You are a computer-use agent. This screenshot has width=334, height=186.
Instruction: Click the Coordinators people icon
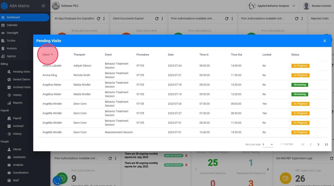coord(9,173)
